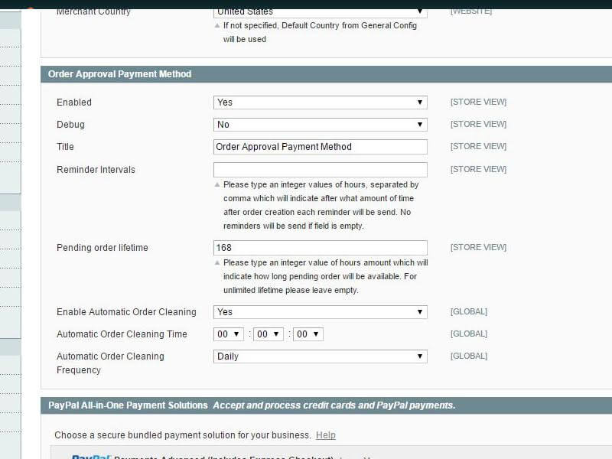612x459 pixels.
Task: Open Automatic Order Cleaning Frequency dropdown
Action: (320, 356)
